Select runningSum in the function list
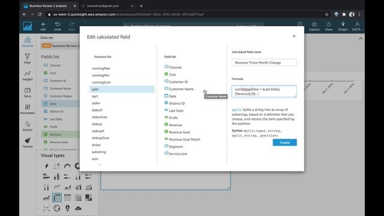384x216 pixels. [101, 82]
